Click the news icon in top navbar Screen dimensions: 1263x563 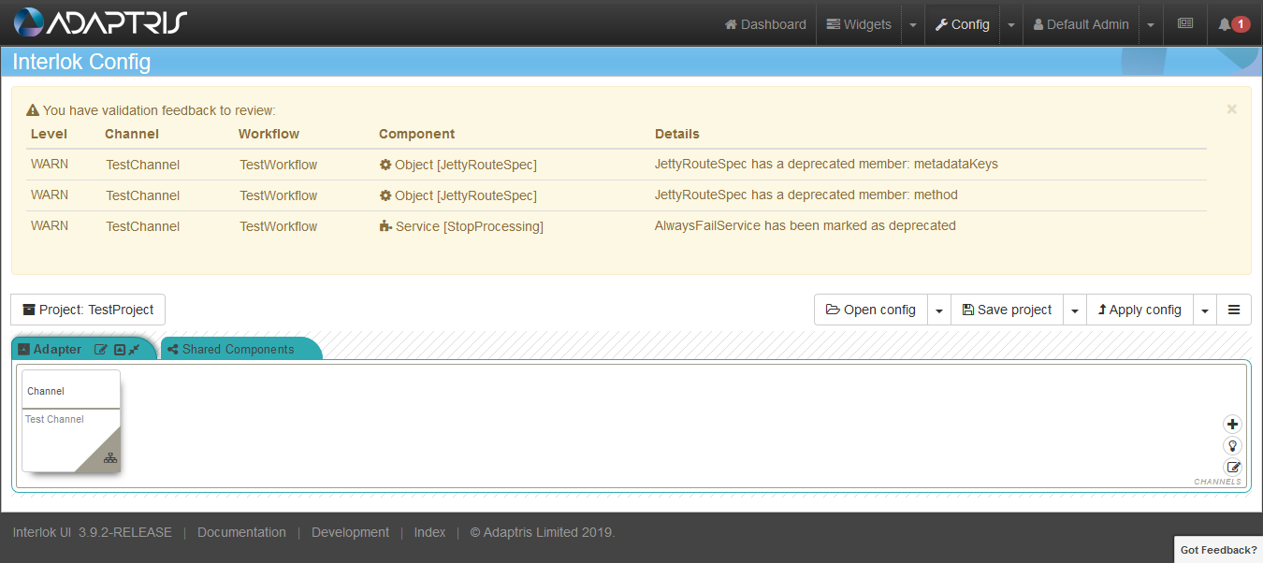(1185, 24)
